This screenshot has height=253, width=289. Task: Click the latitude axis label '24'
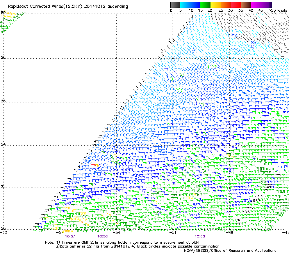(x=3, y=144)
